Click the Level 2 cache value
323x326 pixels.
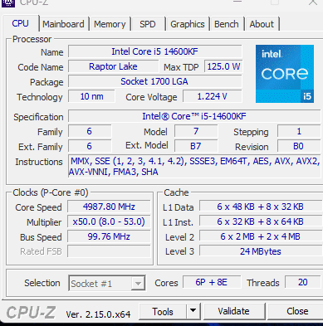[260, 236]
